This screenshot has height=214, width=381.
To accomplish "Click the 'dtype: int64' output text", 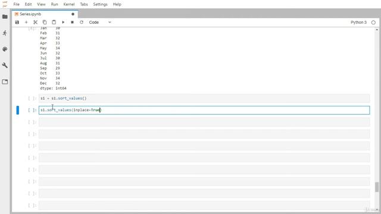I will pos(53,89).
